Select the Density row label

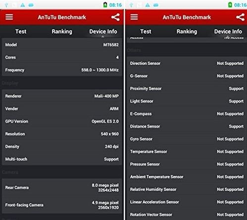(12, 146)
